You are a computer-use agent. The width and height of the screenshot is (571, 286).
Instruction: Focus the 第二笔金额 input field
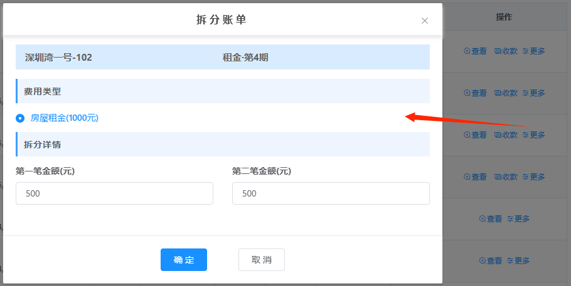click(331, 193)
